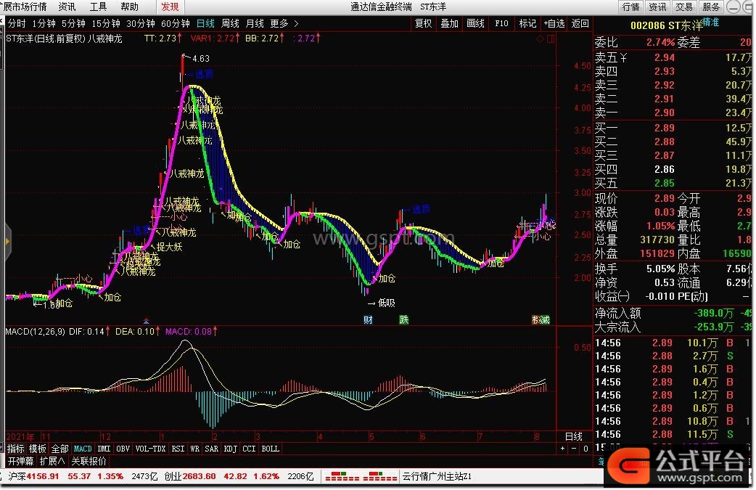
Task: Click the 叠加 overlay button
Action: [449, 23]
